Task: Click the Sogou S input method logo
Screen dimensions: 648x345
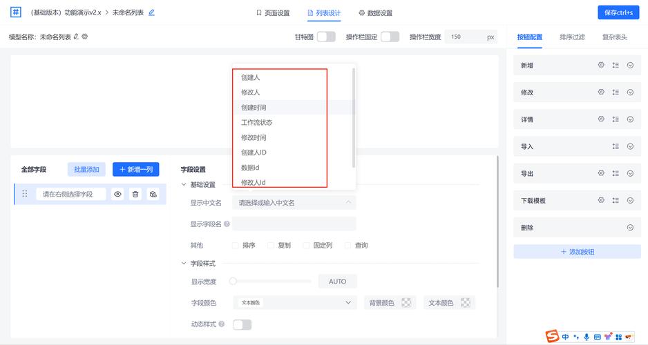Action: click(552, 336)
